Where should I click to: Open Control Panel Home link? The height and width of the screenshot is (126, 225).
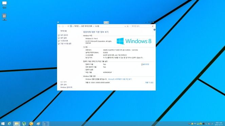(63, 31)
